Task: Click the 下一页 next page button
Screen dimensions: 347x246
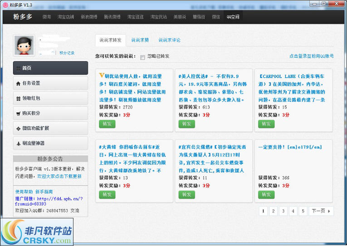Action: click(321, 211)
